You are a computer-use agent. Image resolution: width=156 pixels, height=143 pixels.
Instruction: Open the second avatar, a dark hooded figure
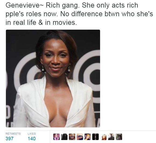click(64, 137)
